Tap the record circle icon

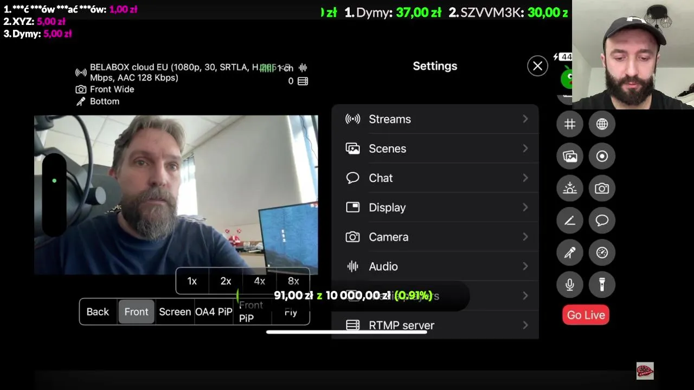pyautogui.click(x=602, y=156)
